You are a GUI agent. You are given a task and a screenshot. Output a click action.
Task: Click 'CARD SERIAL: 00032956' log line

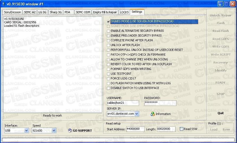20,22
